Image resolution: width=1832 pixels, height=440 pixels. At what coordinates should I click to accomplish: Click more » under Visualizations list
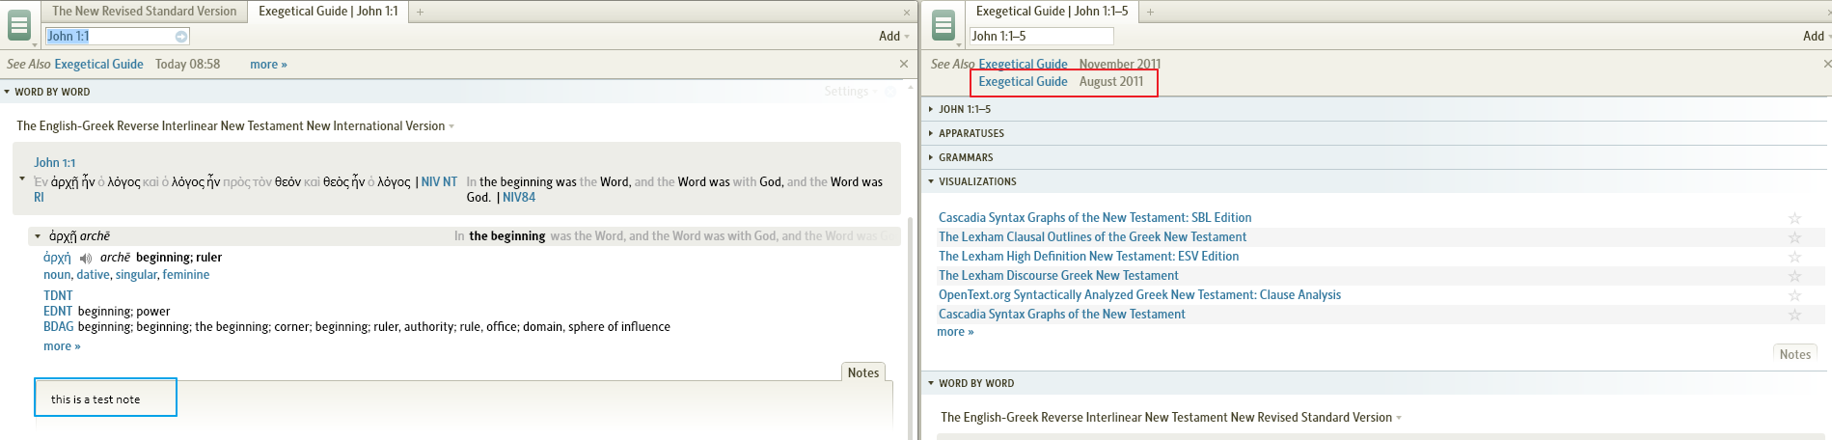[955, 332]
